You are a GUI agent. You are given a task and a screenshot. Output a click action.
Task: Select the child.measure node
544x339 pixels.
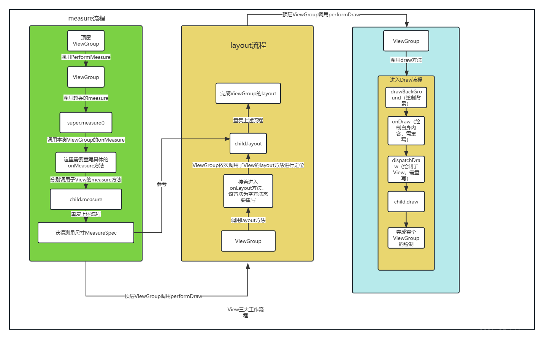point(86,199)
